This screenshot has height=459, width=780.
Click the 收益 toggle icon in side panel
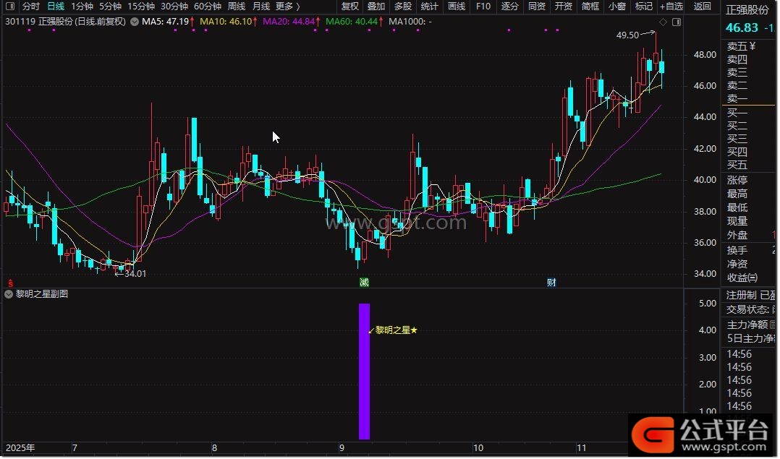click(x=753, y=278)
